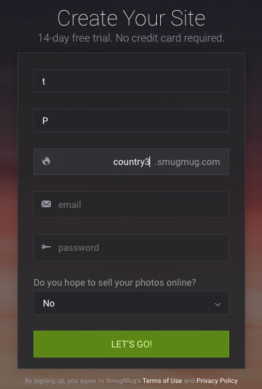Click the "By signing up, you agree" text
262x389 pixels.
[x=83, y=380]
